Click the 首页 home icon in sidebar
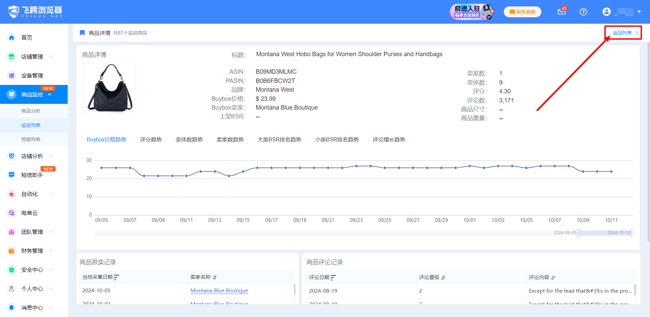Screen dimensions: 650x317 (x=12, y=38)
